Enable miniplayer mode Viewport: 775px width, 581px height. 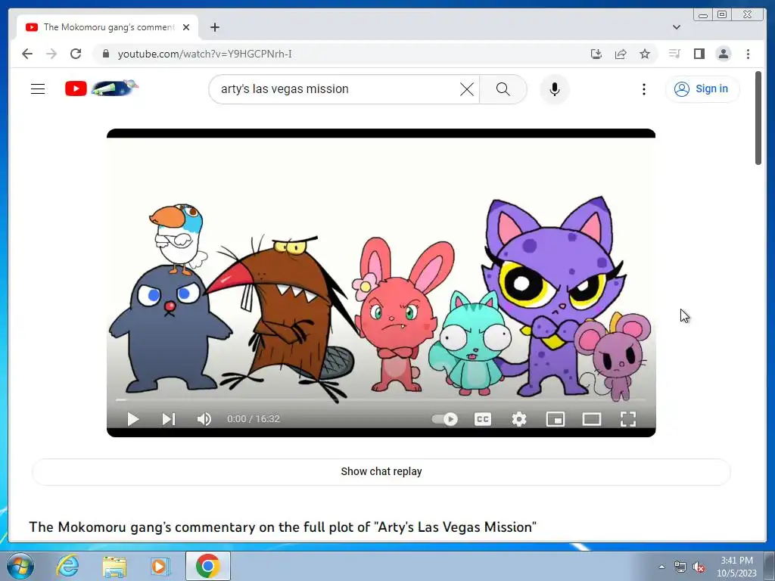(555, 419)
